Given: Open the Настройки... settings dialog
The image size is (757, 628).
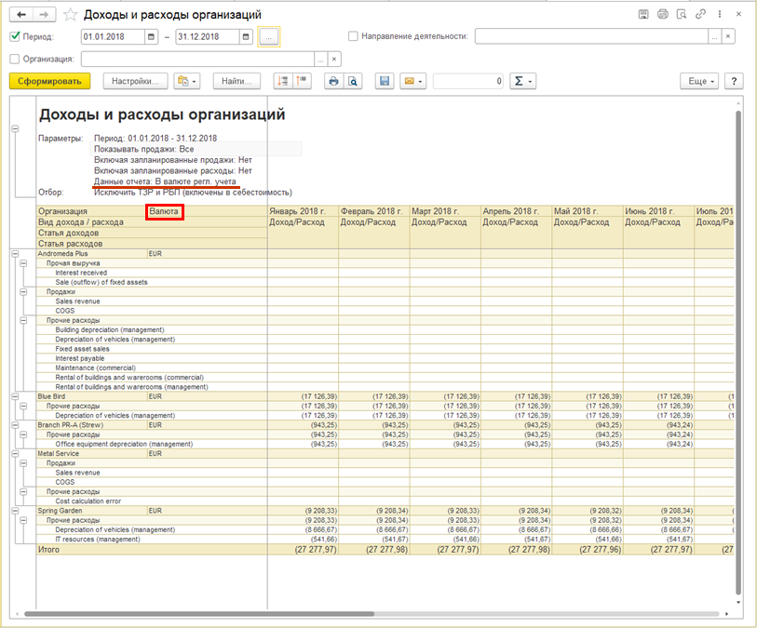Looking at the screenshot, I should coord(136,81).
